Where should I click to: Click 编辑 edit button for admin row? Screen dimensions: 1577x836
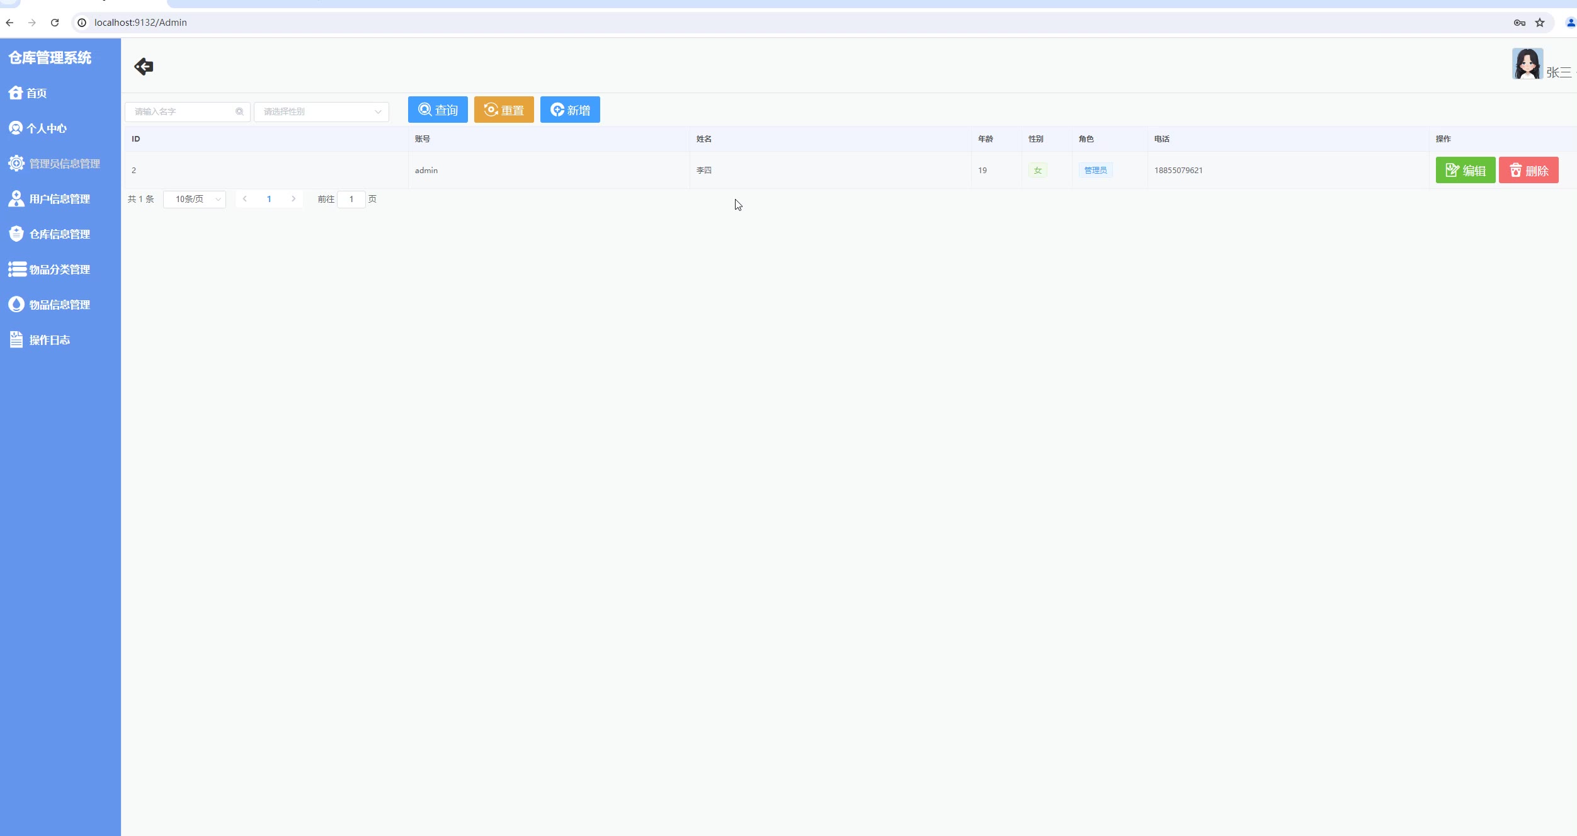1465,170
